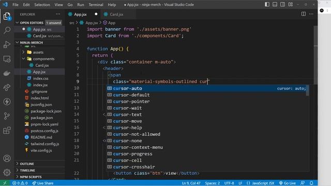Open the File menu
The width and height of the screenshot is (331, 186).
tap(16, 5)
